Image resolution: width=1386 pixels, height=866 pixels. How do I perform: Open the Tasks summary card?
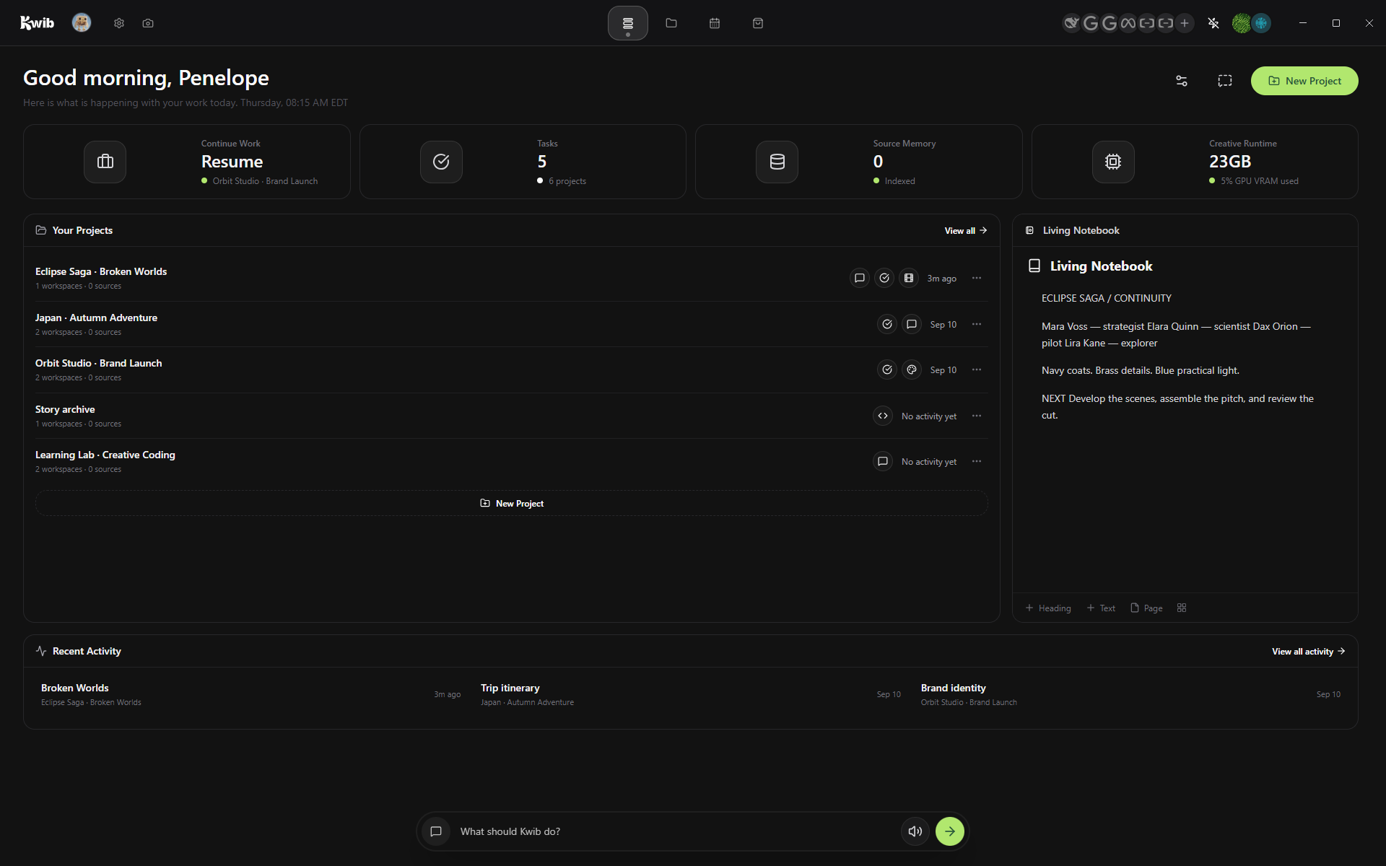pyautogui.click(x=523, y=162)
